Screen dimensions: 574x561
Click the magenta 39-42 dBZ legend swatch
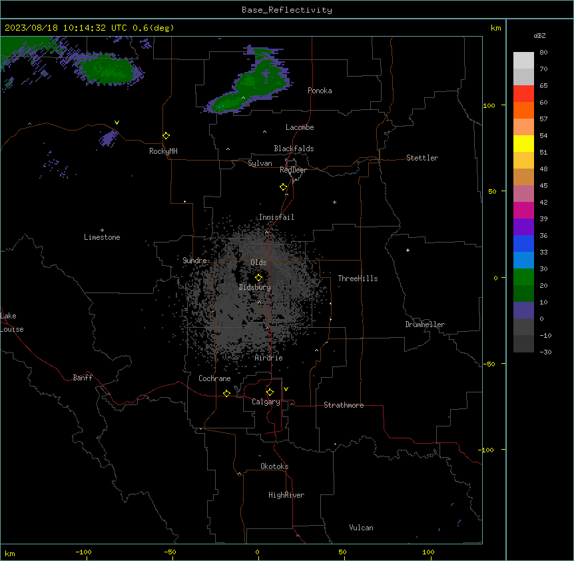coord(523,210)
